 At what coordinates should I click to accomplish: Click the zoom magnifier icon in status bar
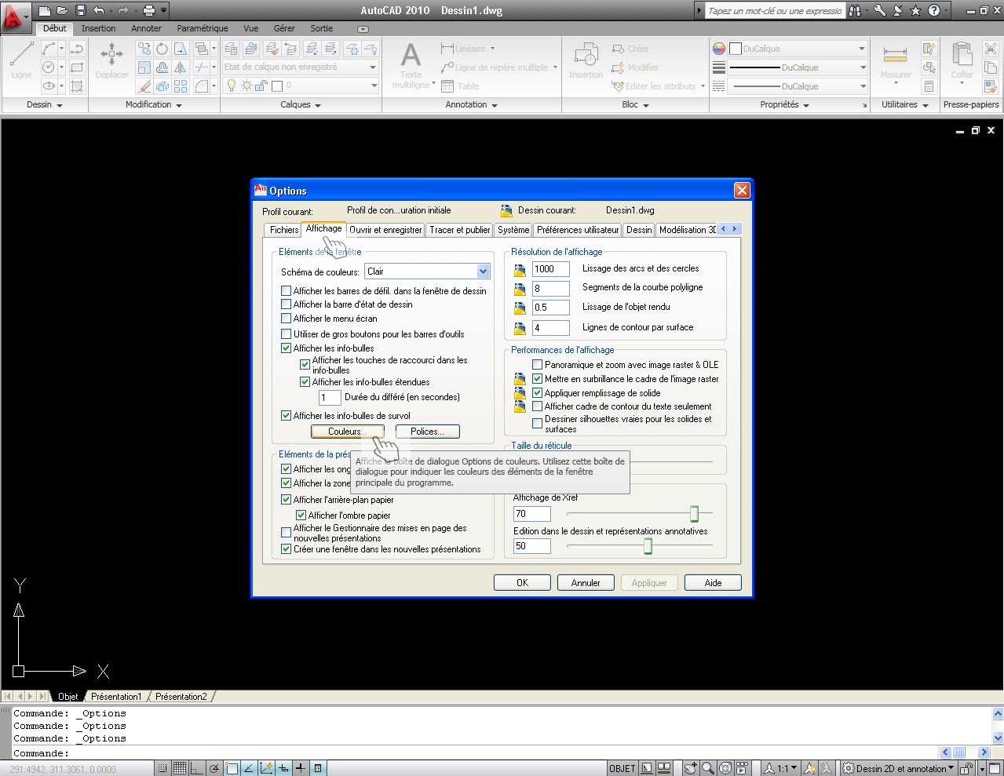tap(707, 768)
